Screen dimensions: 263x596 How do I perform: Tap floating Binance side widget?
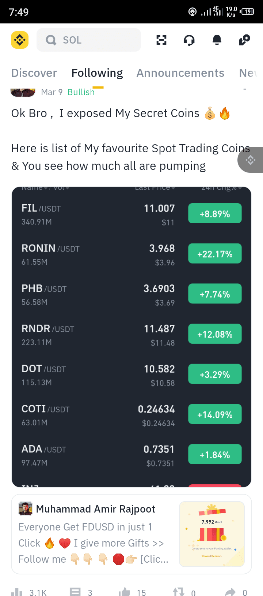point(251,160)
